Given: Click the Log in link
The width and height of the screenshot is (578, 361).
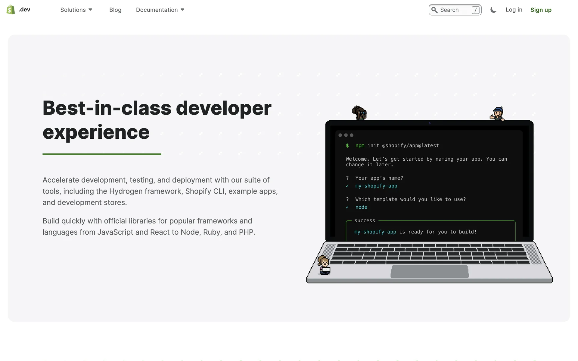Looking at the screenshot, I should 514,10.
